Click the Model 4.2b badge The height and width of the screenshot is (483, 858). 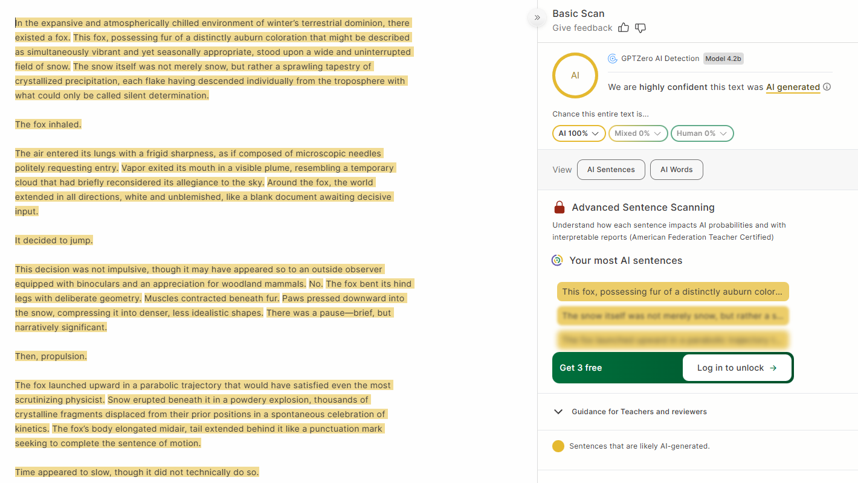723,59
